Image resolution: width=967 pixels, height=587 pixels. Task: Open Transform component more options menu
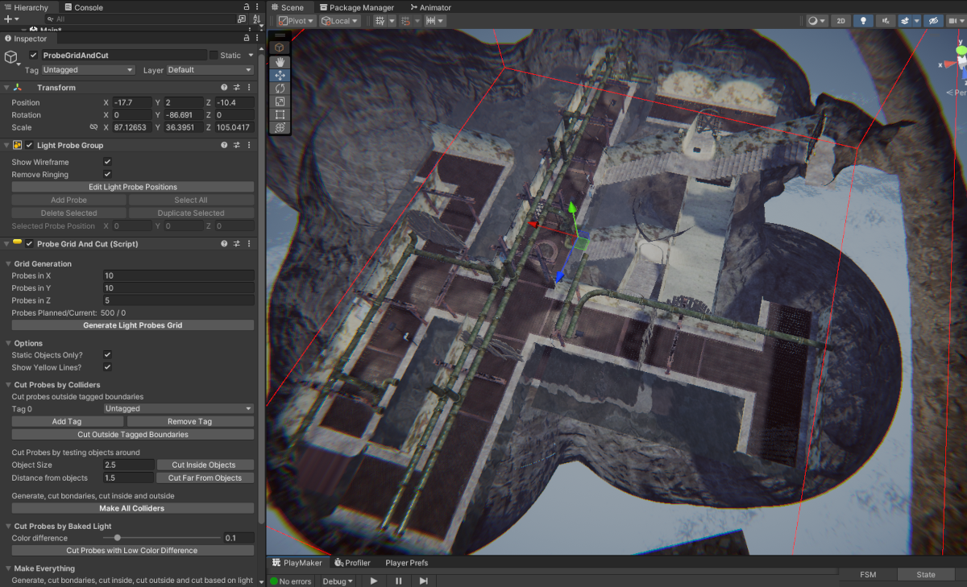click(x=249, y=87)
